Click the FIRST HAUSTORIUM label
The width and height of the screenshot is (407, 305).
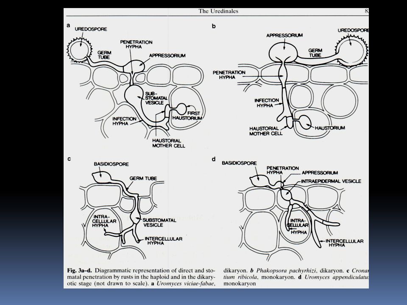[x=187, y=116]
